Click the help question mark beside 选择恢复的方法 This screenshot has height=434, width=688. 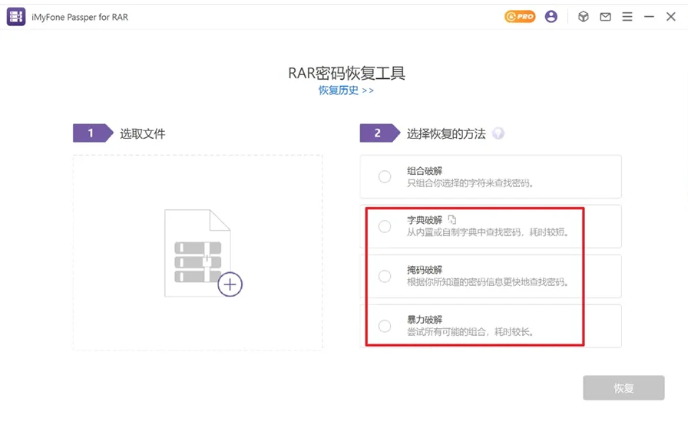coord(498,133)
